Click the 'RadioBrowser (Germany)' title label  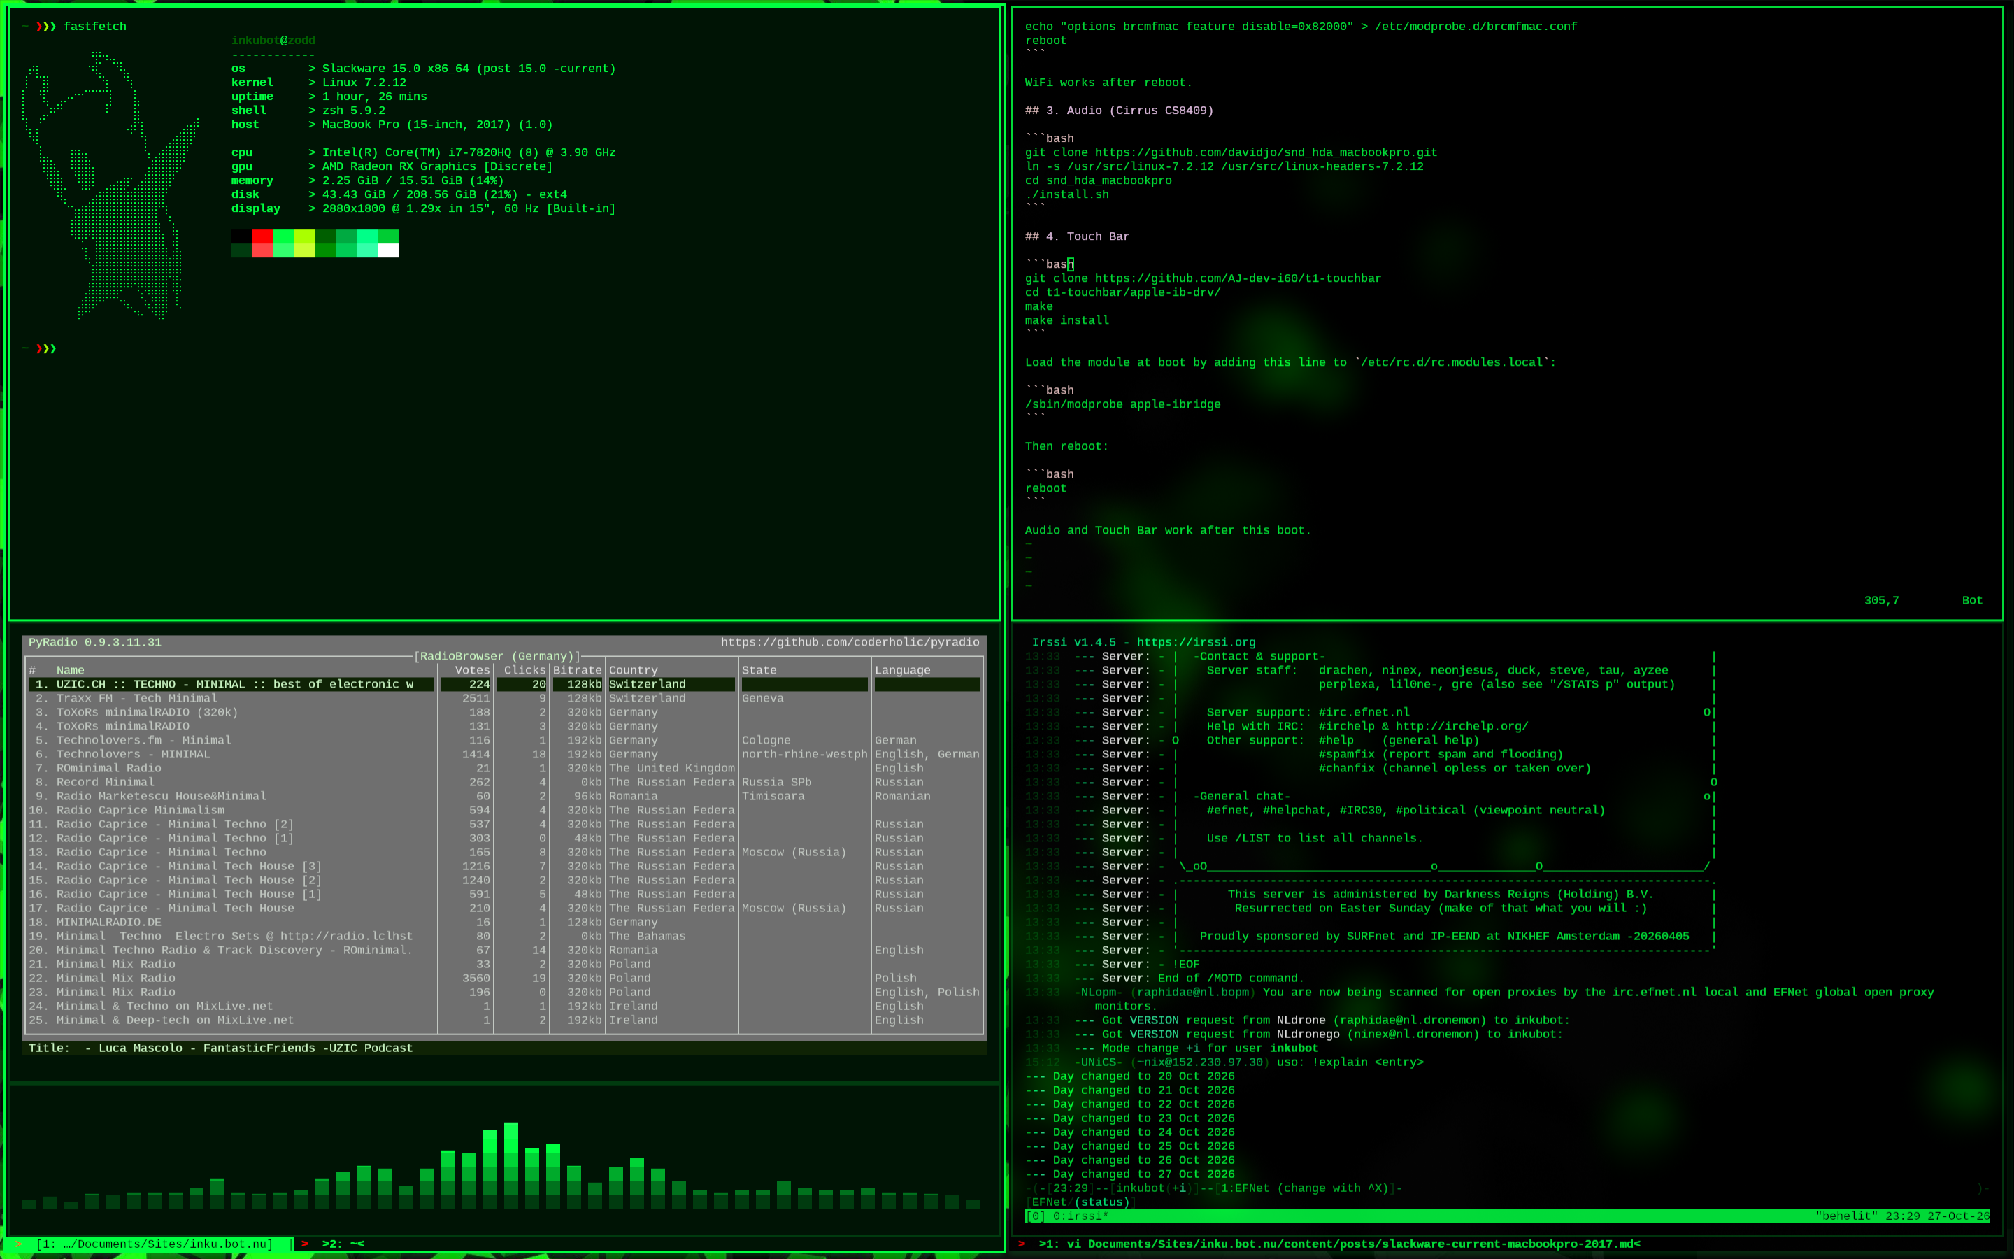coord(497,656)
